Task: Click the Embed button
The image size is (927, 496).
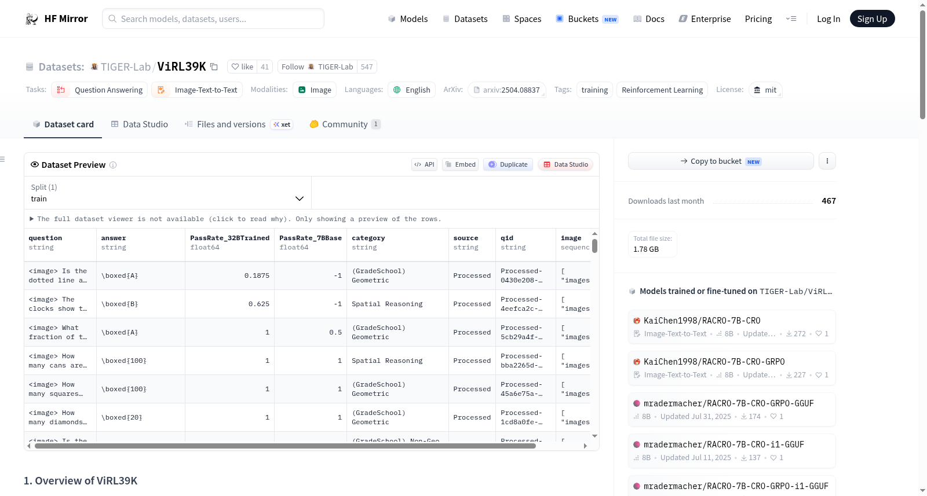Action: [461, 164]
